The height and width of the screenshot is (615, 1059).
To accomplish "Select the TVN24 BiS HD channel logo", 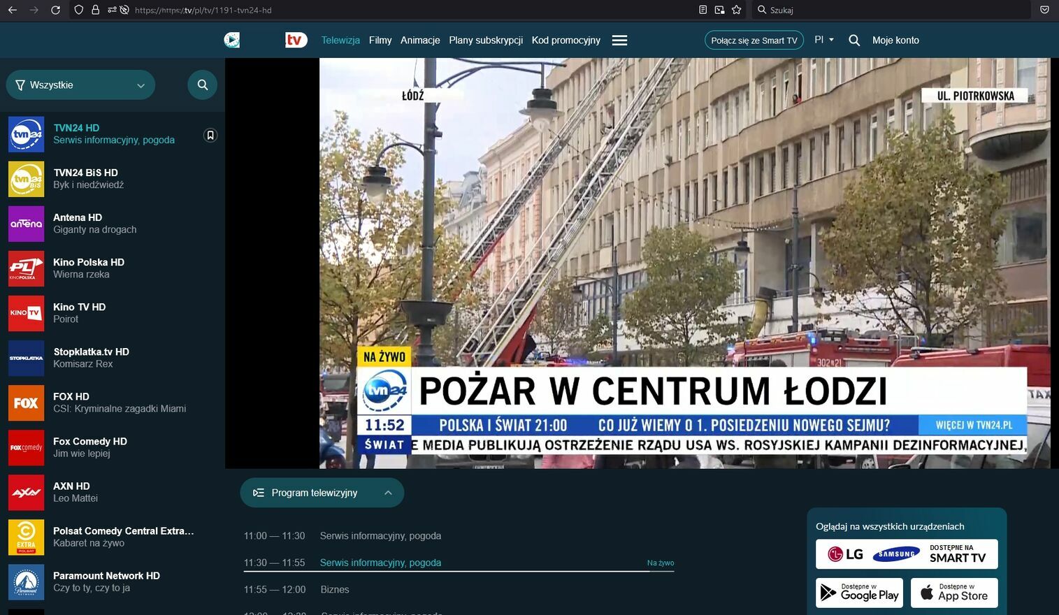I will (27, 179).
